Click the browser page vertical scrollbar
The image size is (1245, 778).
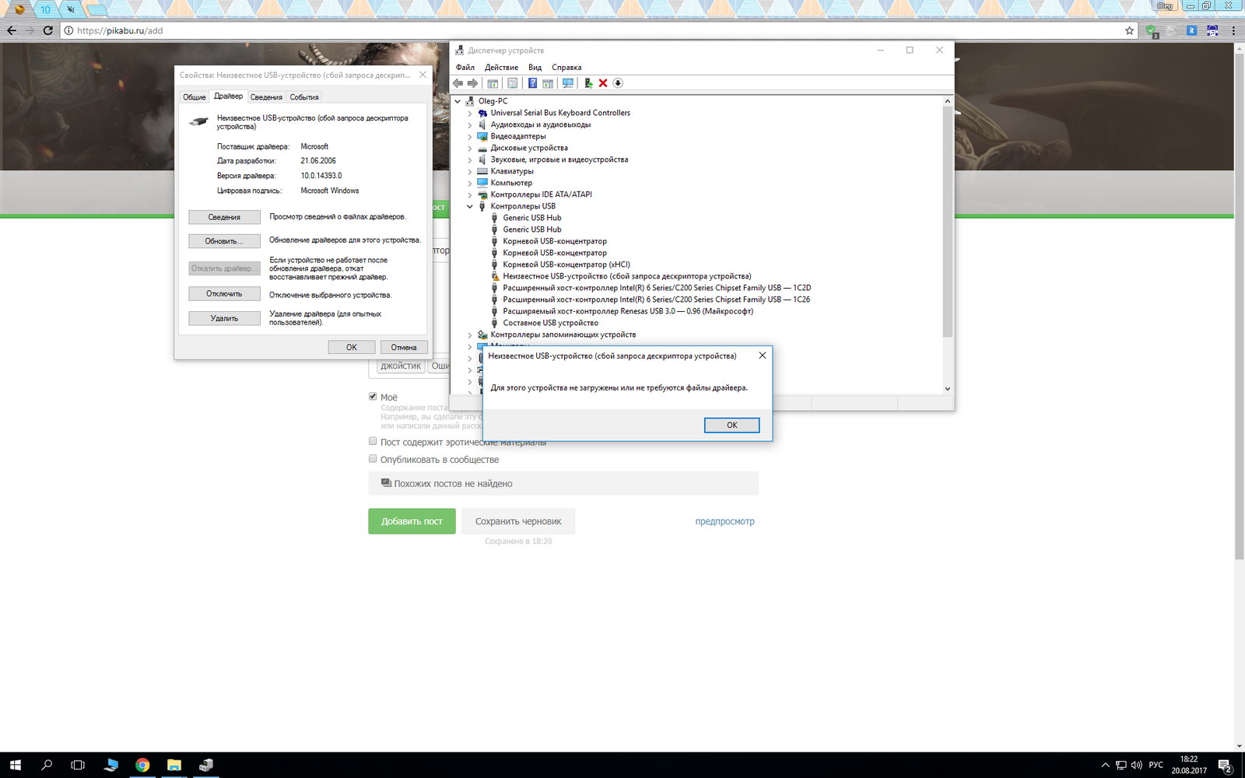[x=1239, y=307]
